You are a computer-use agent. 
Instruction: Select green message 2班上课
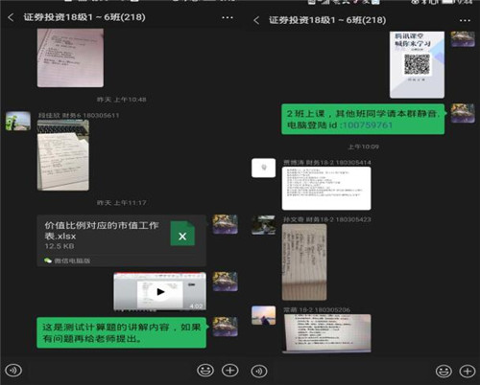[x=363, y=119]
